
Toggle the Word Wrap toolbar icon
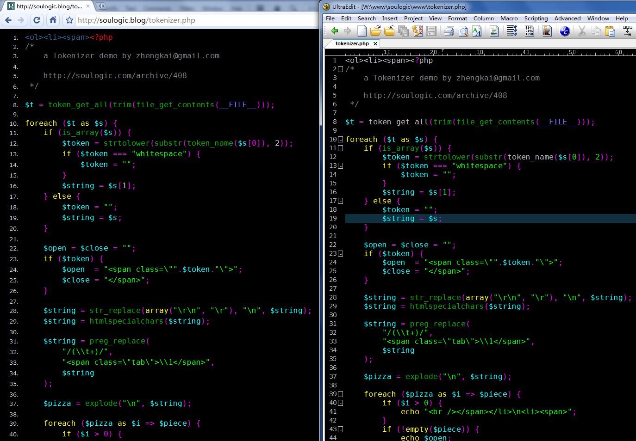pos(511,31)
